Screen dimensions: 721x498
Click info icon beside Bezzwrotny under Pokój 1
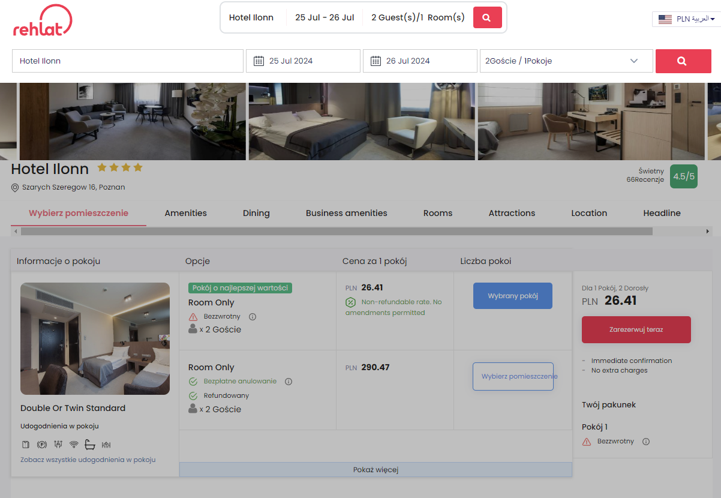[646, 442]
